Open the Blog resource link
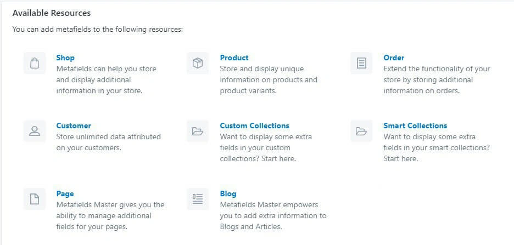Image resolution: width=514 pixels, height=245 pixels. coord(228,193)
